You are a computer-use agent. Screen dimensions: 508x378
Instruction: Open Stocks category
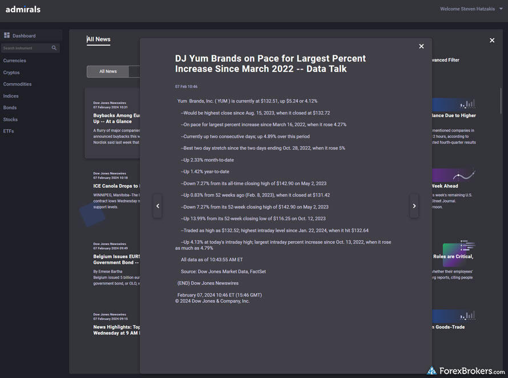pyautogui.click(x=10, y=119)
